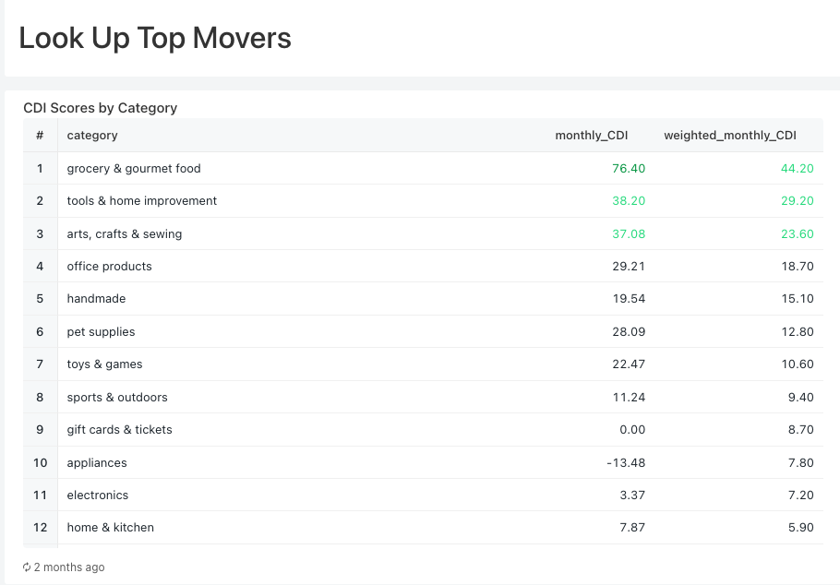Image resolution: width=840 pixels, height=585 pixels.
Task: Click the 44.20 weighted_monthly_CDI value
Action: coord(797,169)
